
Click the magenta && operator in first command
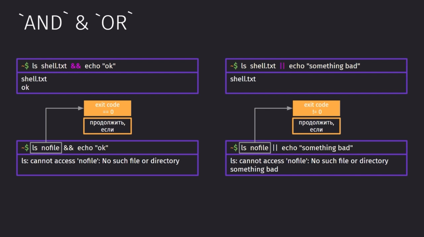pos(76,66)
